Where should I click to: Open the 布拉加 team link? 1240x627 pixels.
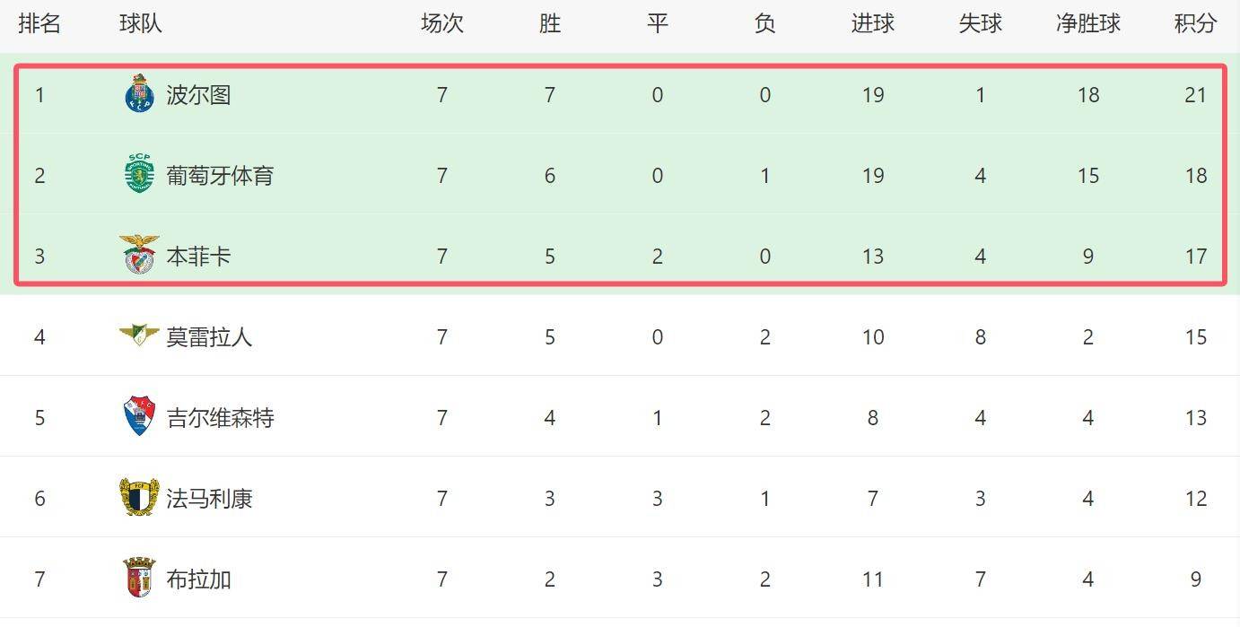coord(198,579)
